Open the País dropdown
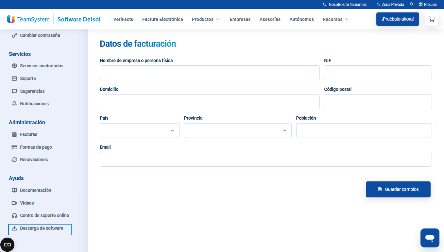The width and height of the screenshot is (444, 252). [x=140, y=130]
